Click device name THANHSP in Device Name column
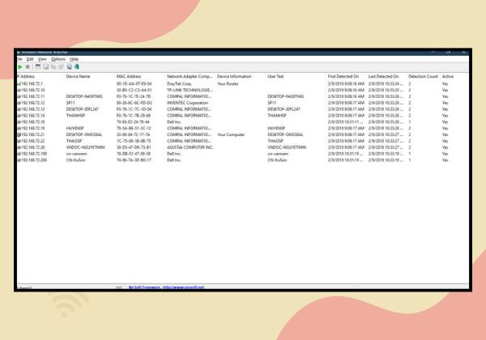This screenshot has width=486, height=340. [x=75, y=116]
